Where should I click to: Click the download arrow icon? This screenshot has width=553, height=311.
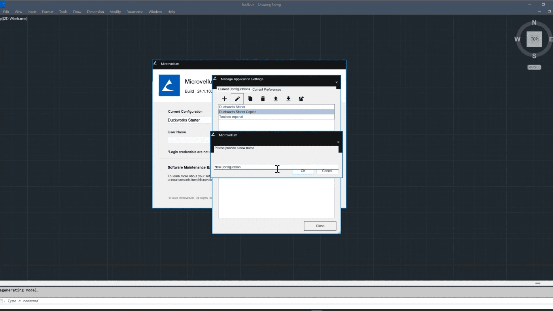tap(288, 99)
